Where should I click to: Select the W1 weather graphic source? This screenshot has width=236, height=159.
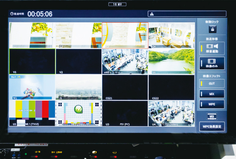[x=32, y=87]
